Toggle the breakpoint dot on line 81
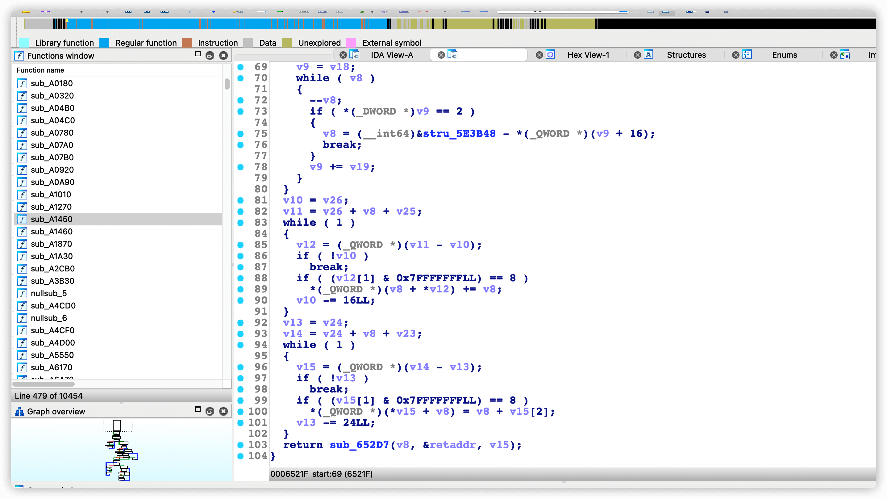Screen dimensions: 887x499 (x=240, y=200)
